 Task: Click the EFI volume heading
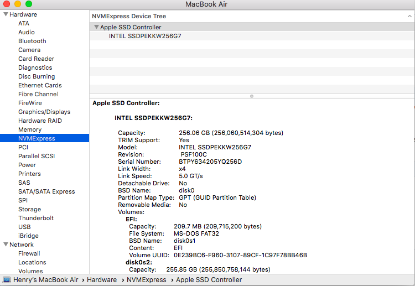click(131, 219)
